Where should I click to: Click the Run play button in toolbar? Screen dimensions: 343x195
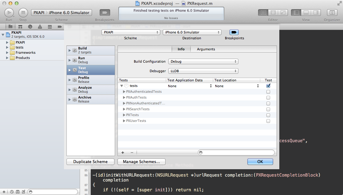[9, 13]
